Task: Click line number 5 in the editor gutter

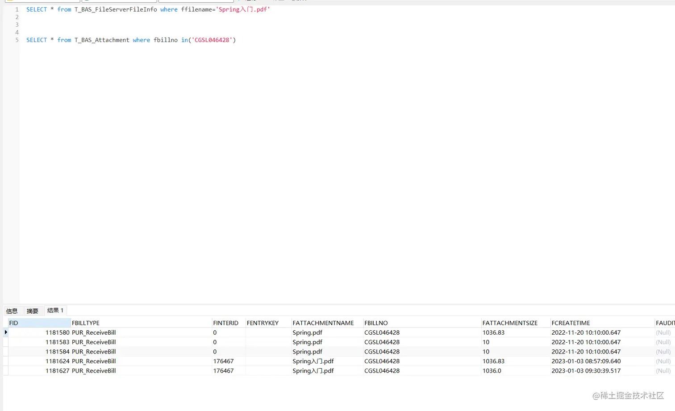Action: tap(17, 40)
